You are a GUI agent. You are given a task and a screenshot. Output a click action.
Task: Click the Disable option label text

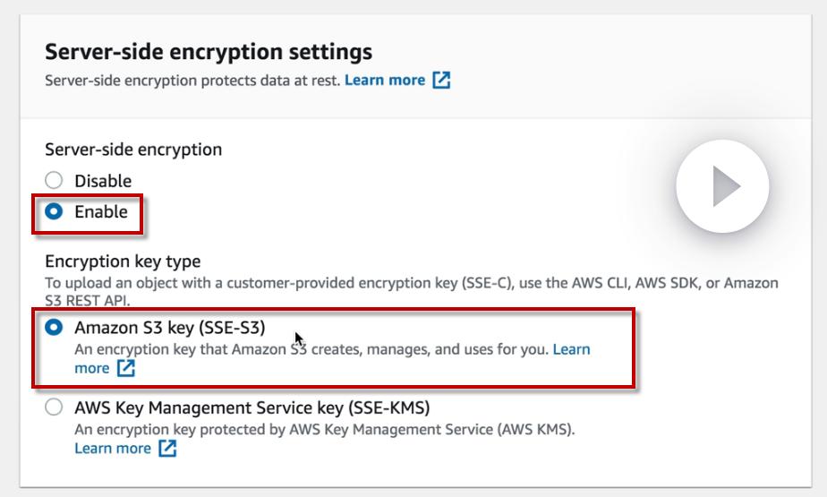(x=103, y=181)
